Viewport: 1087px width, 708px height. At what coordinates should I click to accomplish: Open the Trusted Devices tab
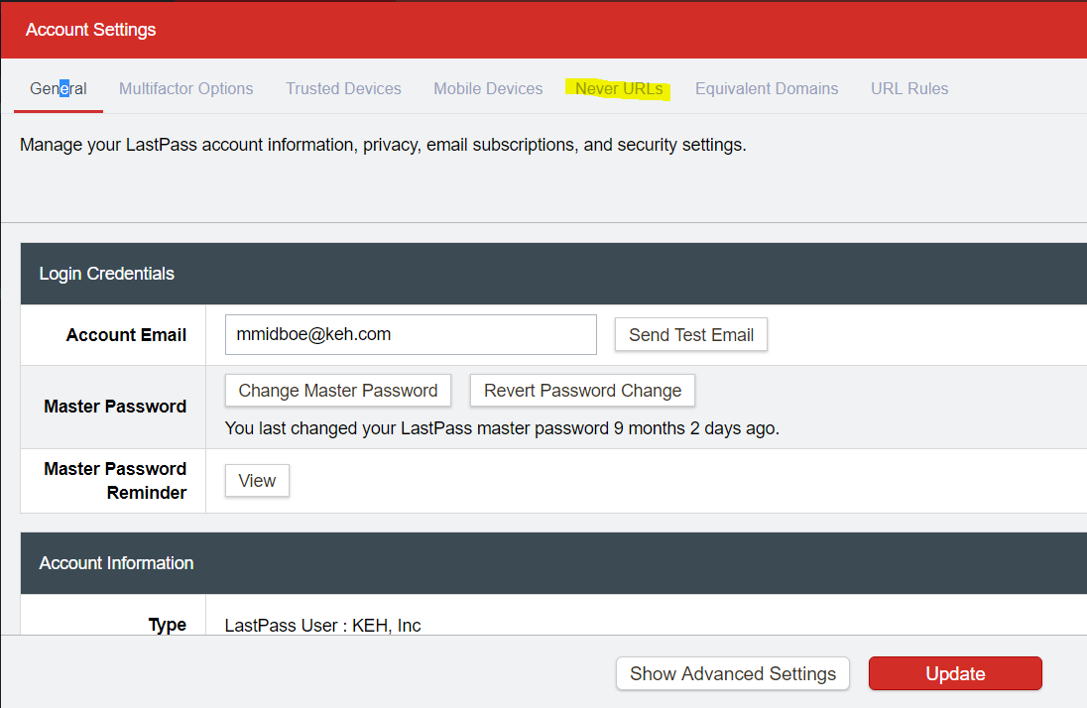coord(343,89)
